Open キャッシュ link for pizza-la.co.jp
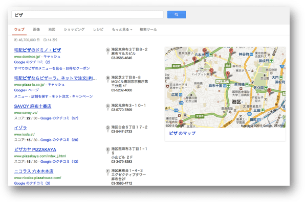 (x=56, y=85)
